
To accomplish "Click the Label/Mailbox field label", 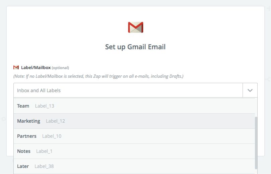I will 36,67.
